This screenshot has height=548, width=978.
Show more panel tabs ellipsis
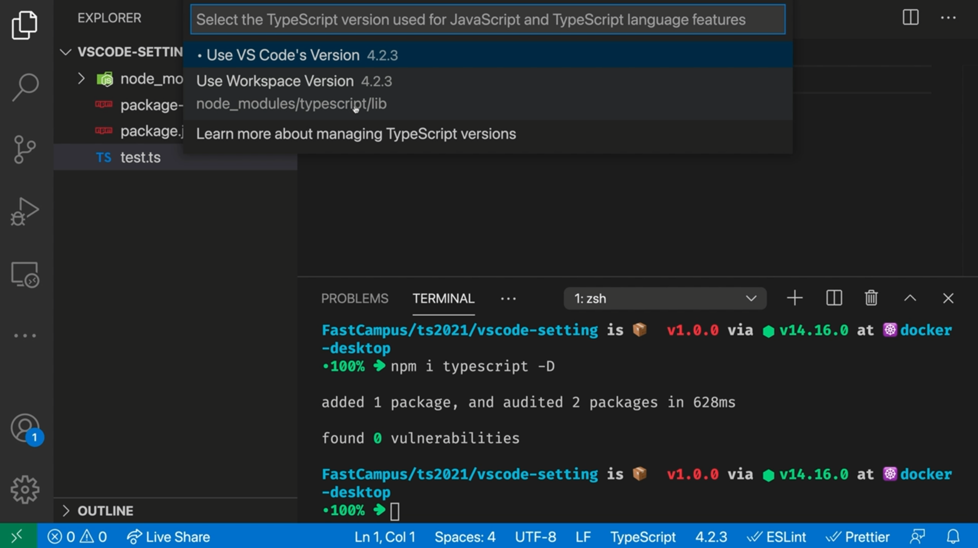(508, 298)
